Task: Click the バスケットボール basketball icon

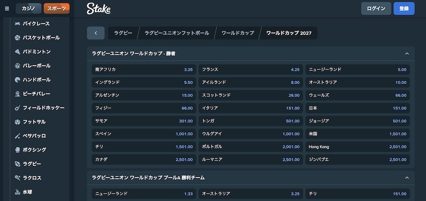Action: [x=17, y=38]
